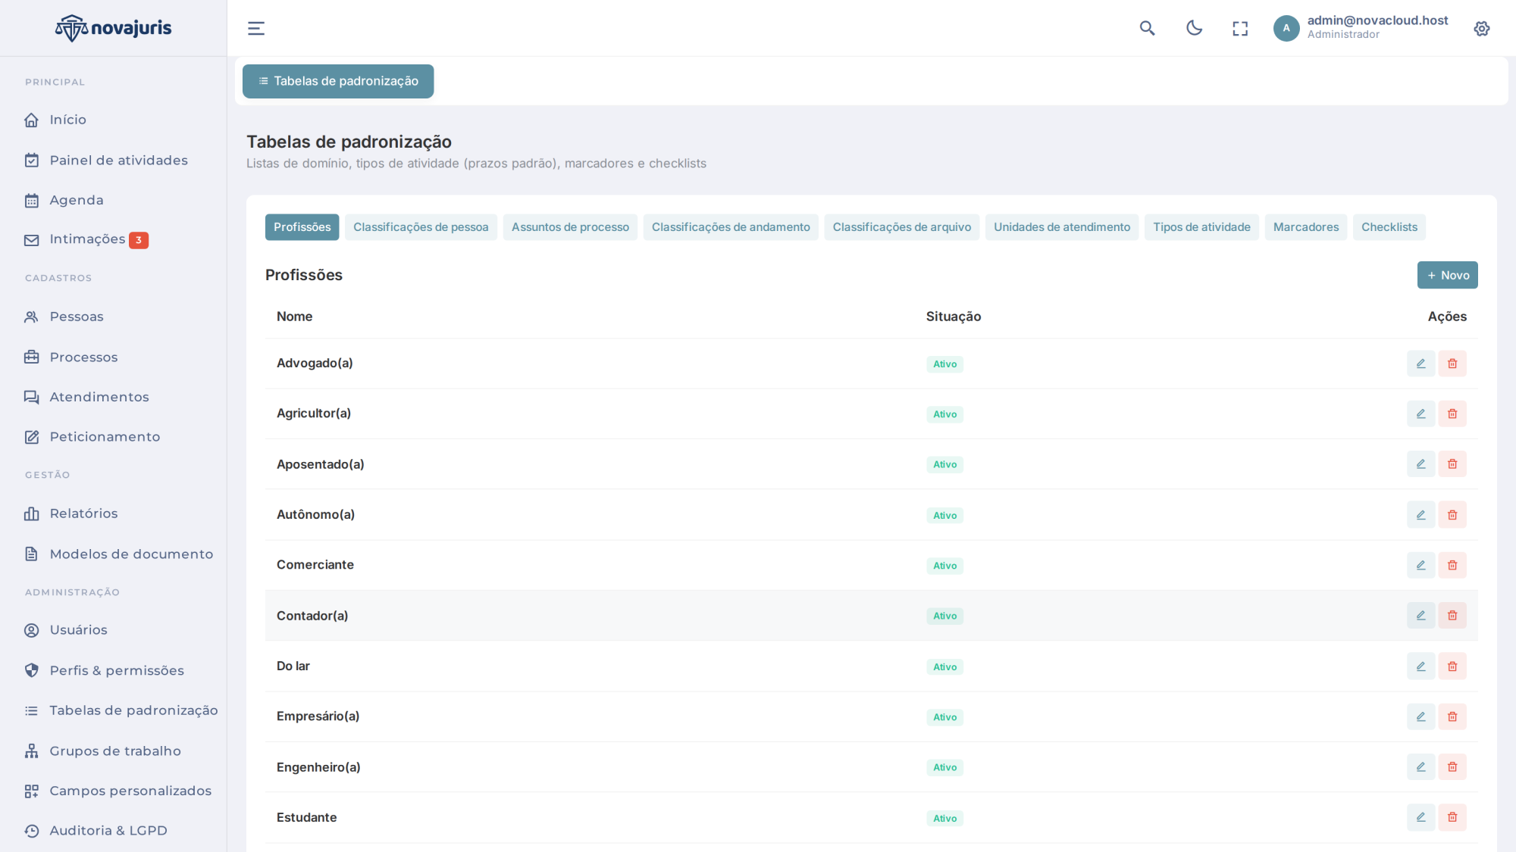The image size is (1516, 852).
Task: Open the Checklists tab
Action: coord(1389,227)
